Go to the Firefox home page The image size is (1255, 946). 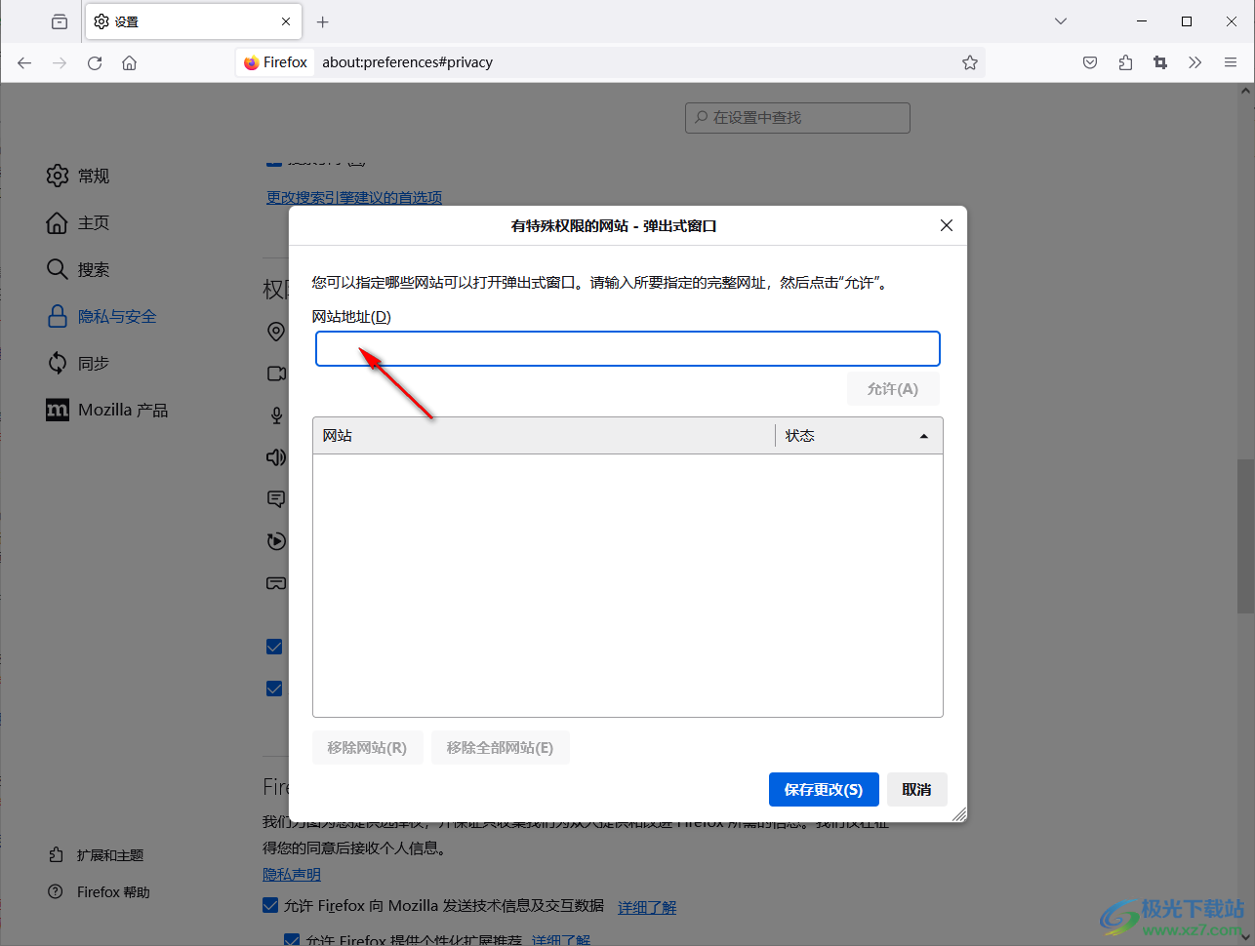point(129,62)
